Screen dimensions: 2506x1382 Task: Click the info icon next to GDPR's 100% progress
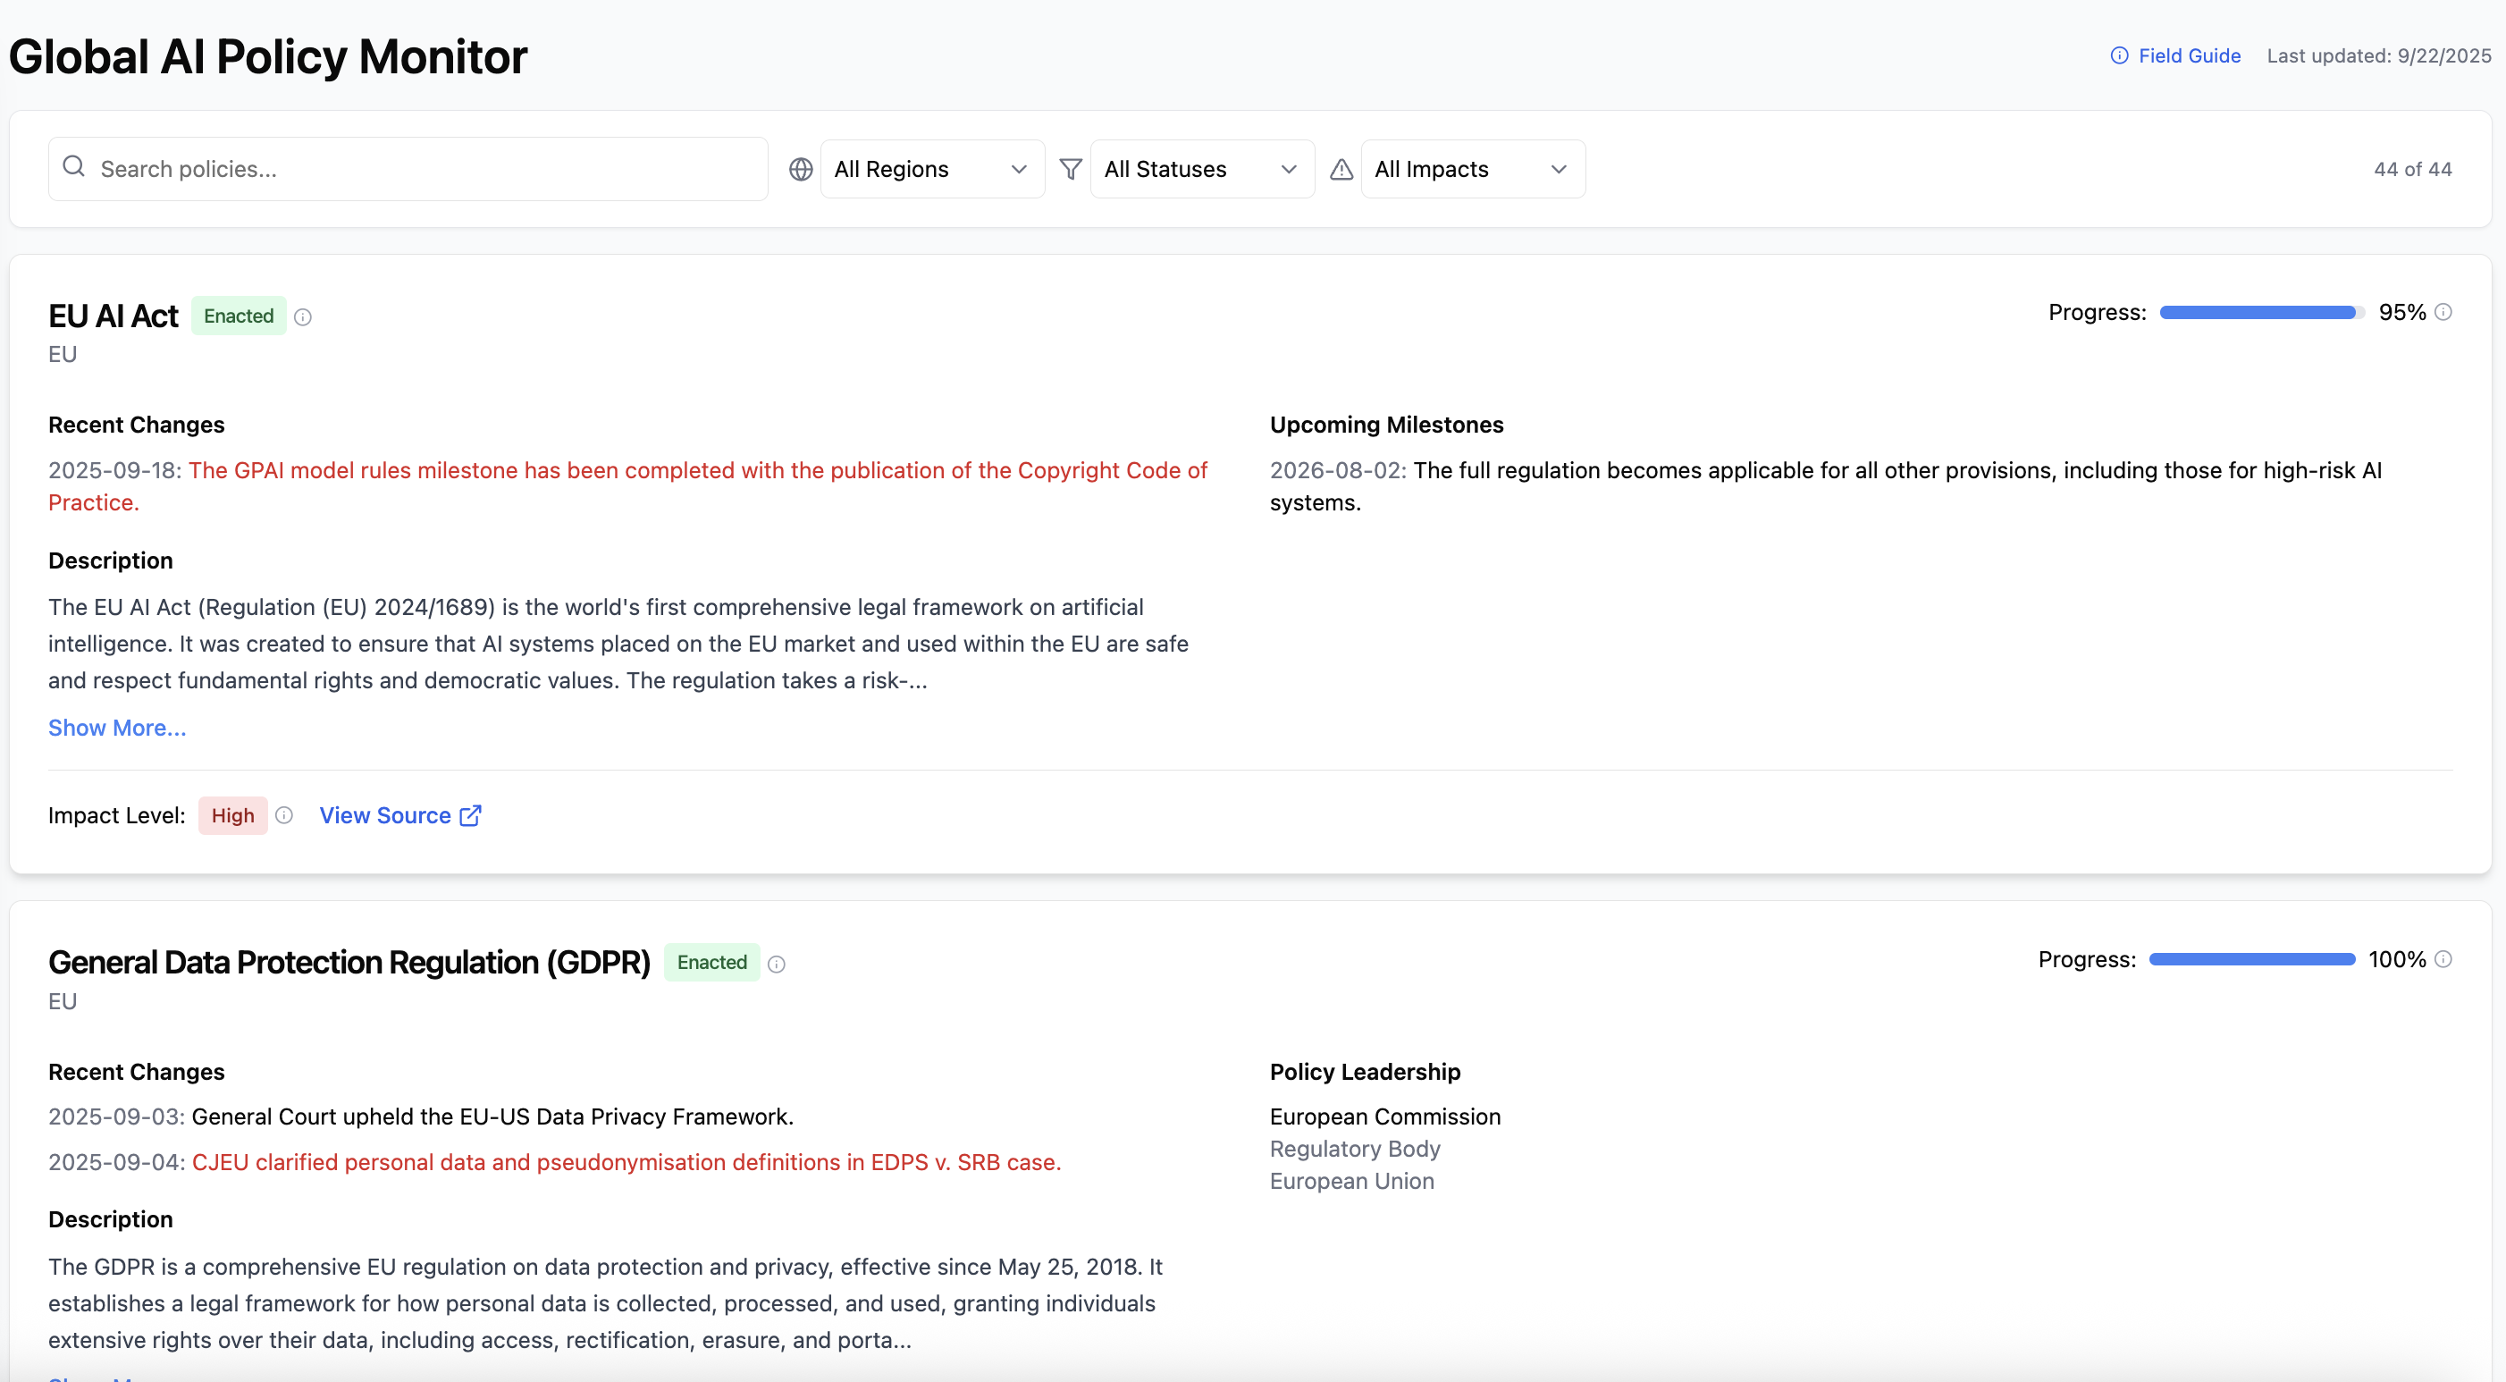[x=2443, y=958]
